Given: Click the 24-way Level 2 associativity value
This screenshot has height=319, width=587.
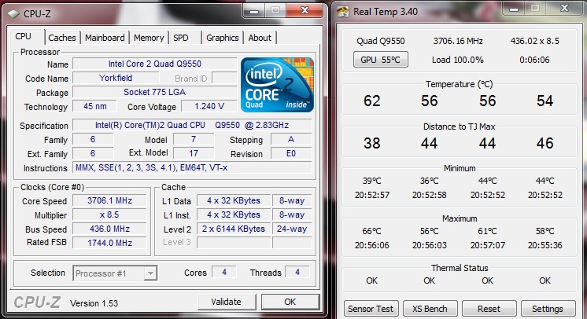Looking at the screenshot, I should 292,229.
